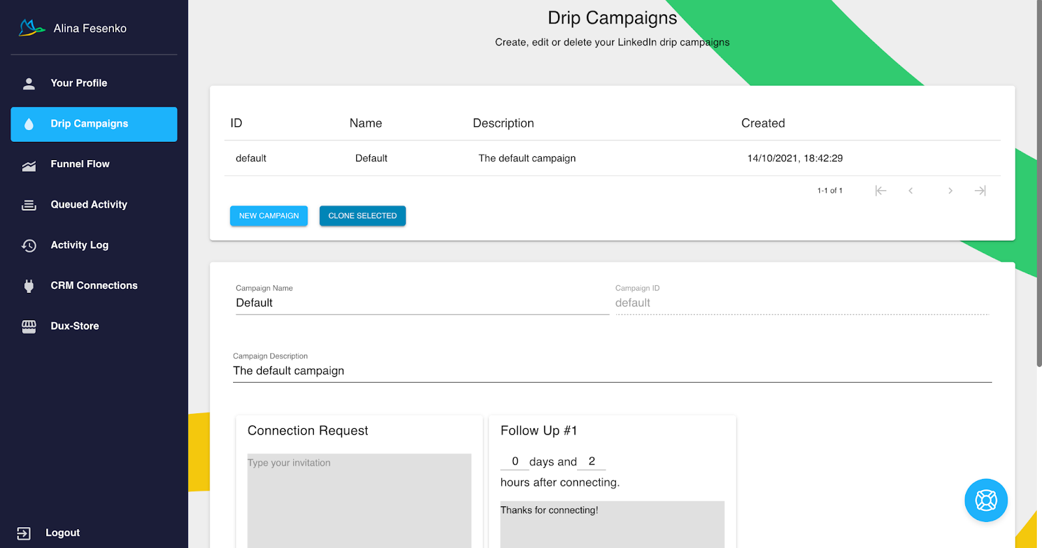Click the Dux-Store shop icon

[x=29, y=326]
